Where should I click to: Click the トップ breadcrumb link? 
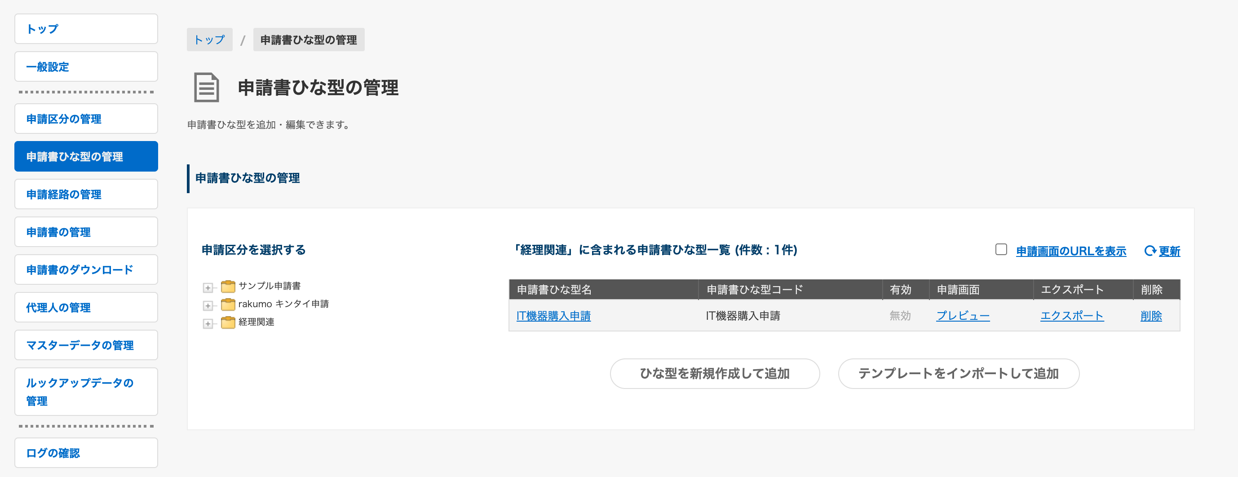click(209, 40)
